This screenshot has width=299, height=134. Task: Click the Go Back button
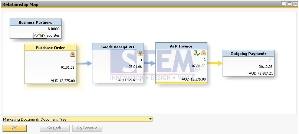(55, 128)
